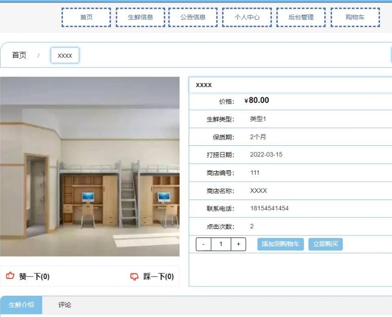
Task: Click the 打捞日期 label
Action: tap(220, 155)
